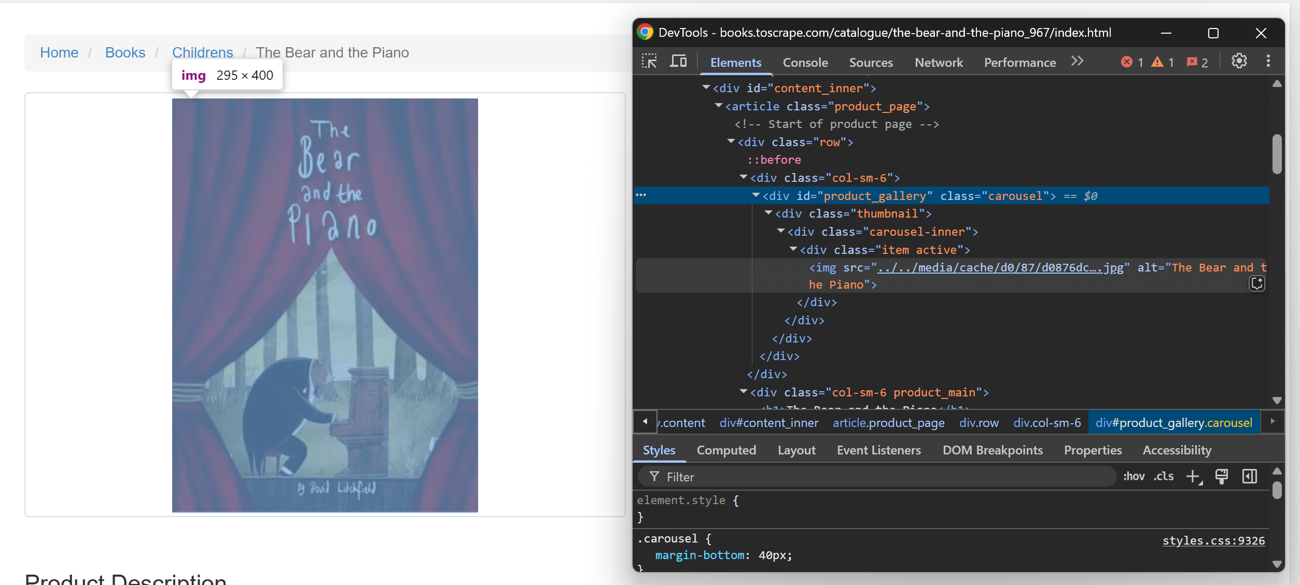Viewport: 1300px width, 585px height.
Task: Click the AI assistance icon beside img node
Action: [x=1257, y=283]
